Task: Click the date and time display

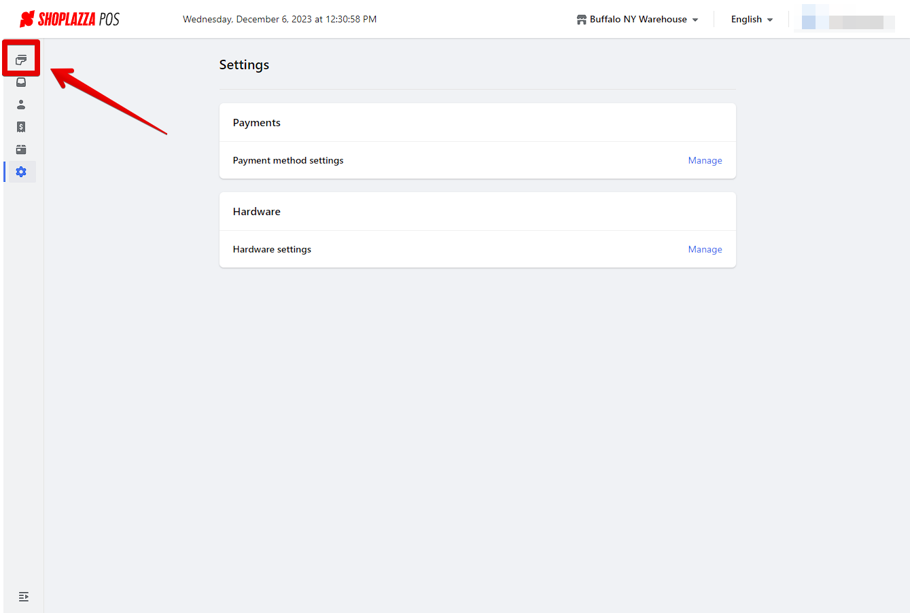Action: click(x=279, y=20)
